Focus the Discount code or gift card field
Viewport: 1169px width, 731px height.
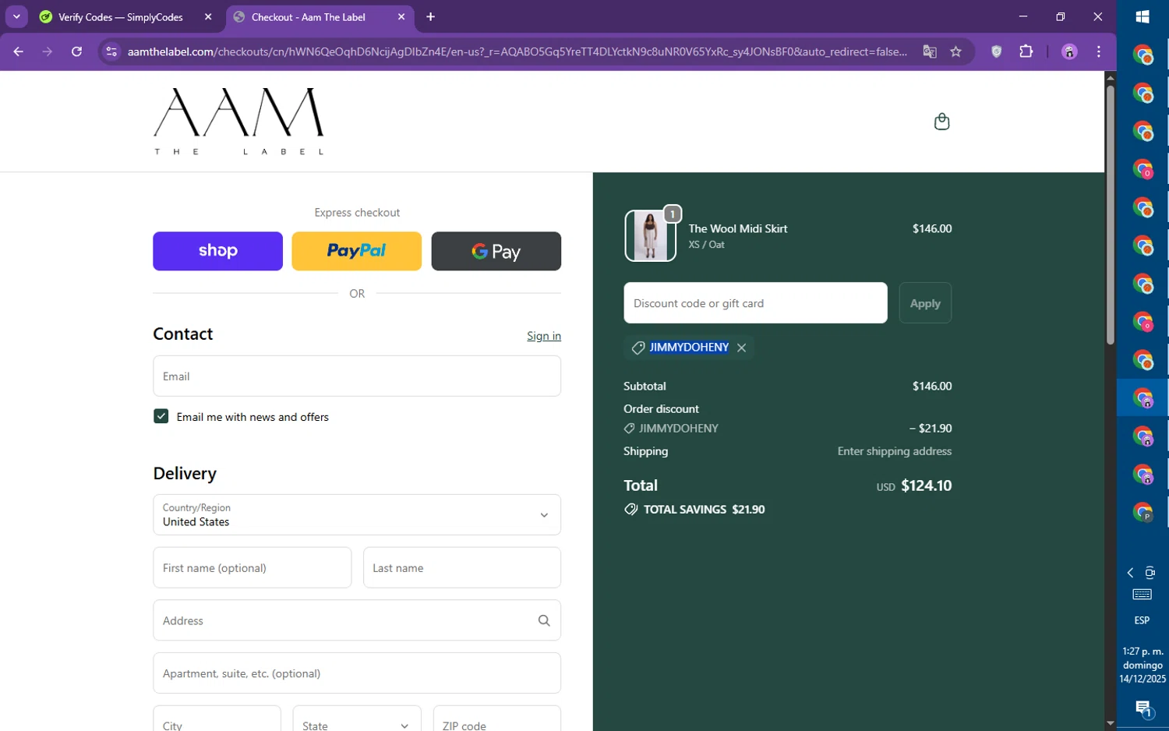(755, 303)
